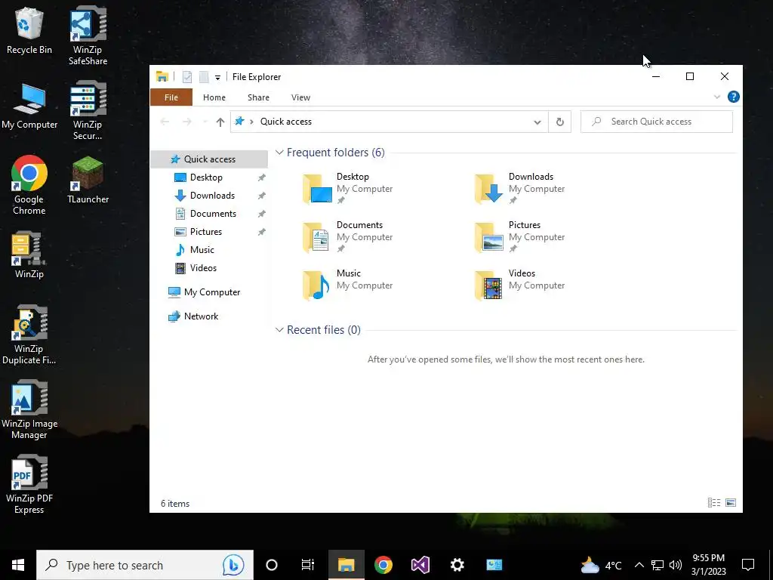
Task: Open Task View on the taskbar
Action: 308,565
